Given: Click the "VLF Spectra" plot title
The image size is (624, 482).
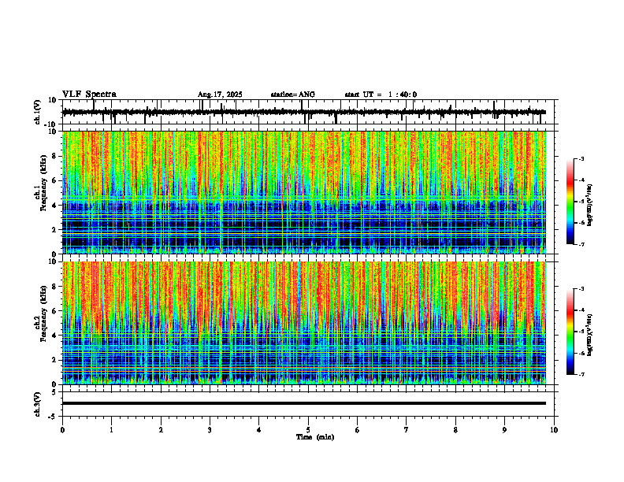Looking at the screenshot, I should [89, 95].
